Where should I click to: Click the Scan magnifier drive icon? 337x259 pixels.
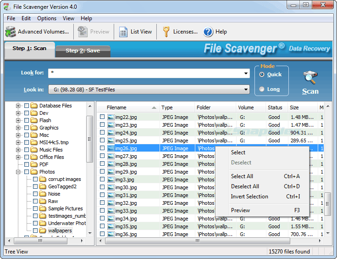click(x=310, y=77)
